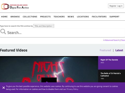Image resolution: width=125 pixels, height=93 pixels.
Task: Switch to the Featured tab
Action: (x=105, y=50)
